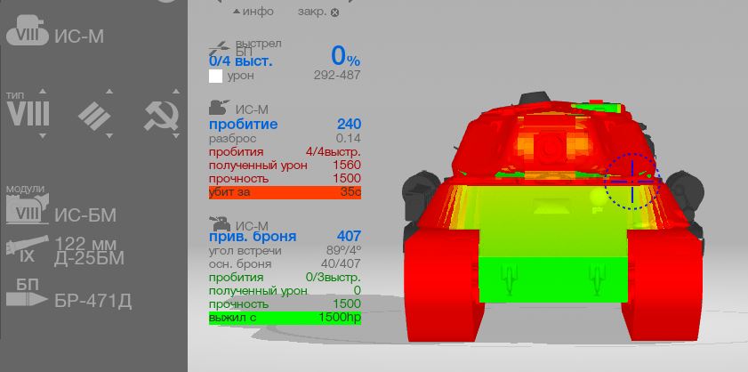
Task: Select the ИС-БМ turret label
Action: tap(85, 216)
